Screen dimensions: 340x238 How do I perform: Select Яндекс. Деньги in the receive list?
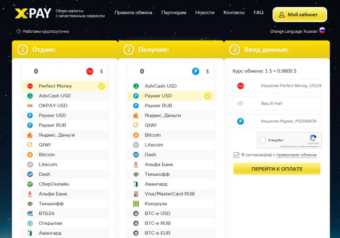171,115
